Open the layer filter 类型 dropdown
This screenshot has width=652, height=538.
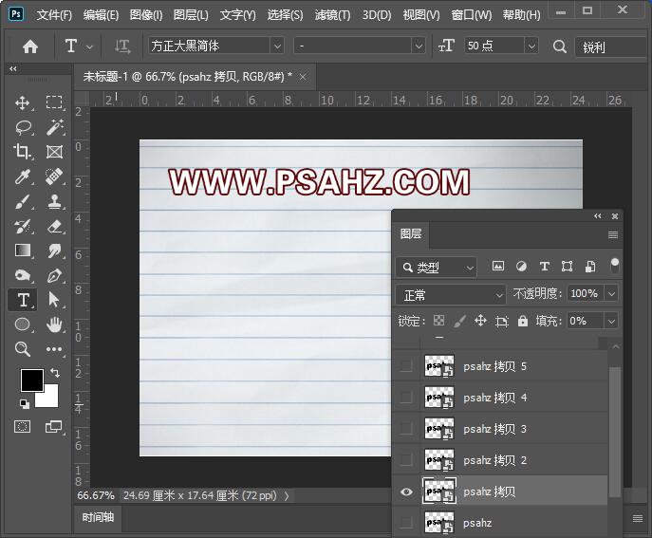(436, 268)
